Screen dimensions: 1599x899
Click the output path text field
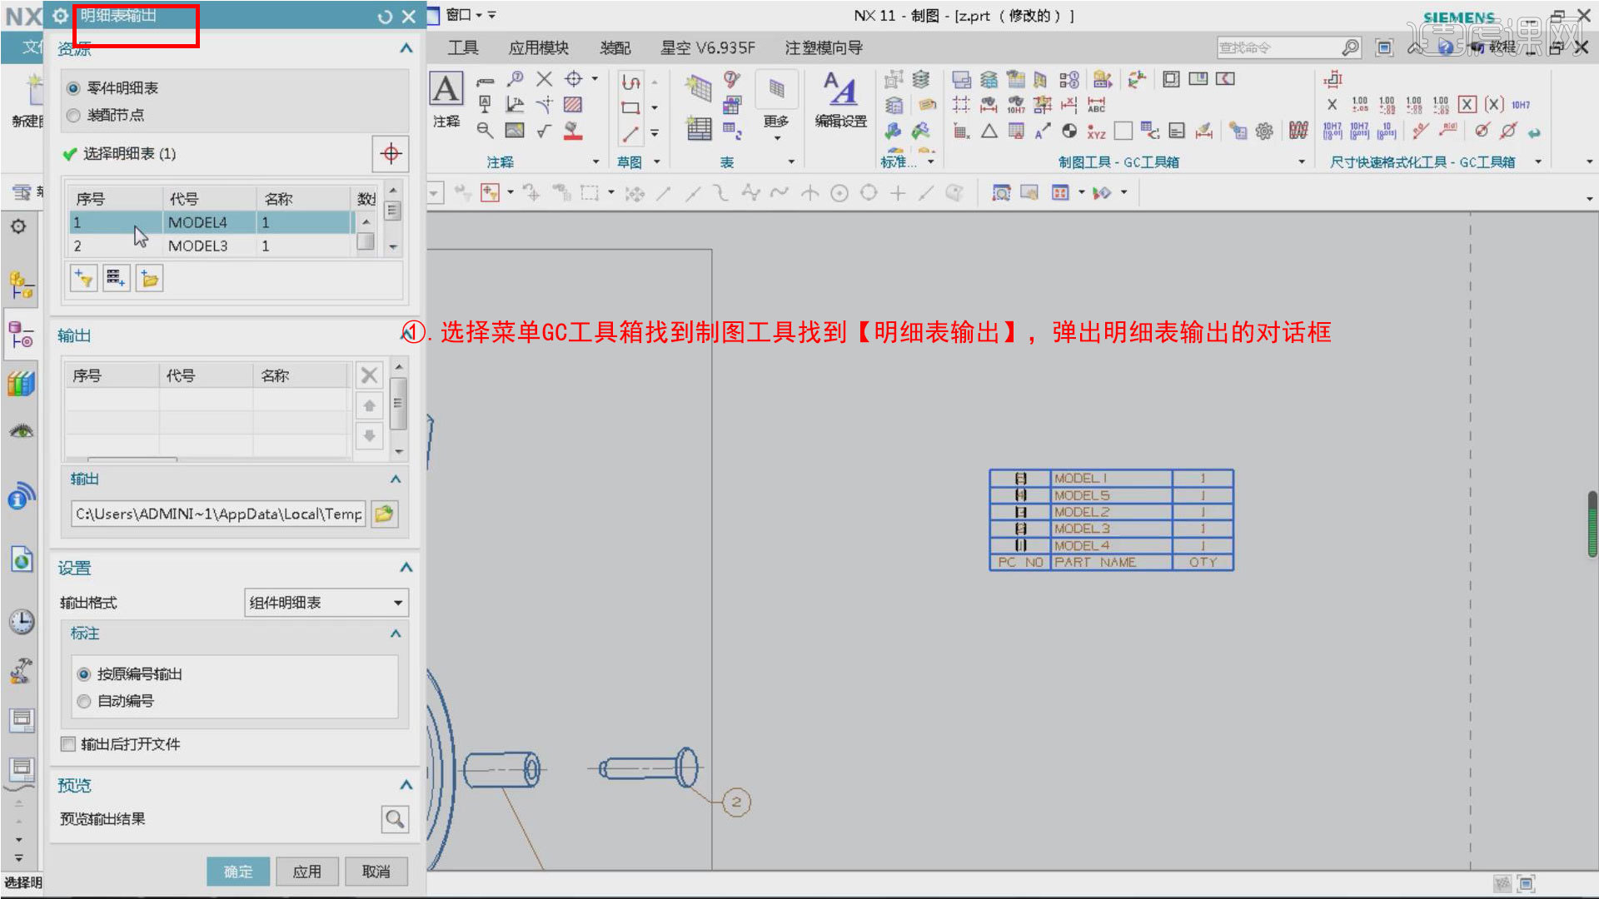[x=219, y=514]
